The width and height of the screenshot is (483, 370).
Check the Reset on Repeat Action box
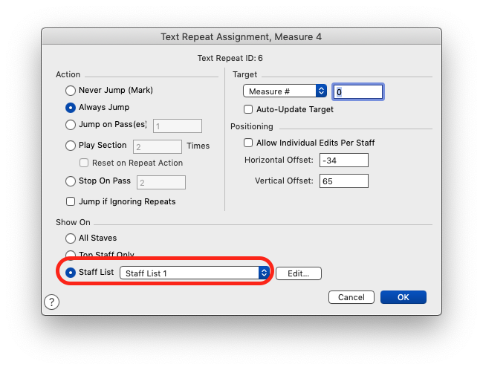pyautogui.click(x=85, y=163)
